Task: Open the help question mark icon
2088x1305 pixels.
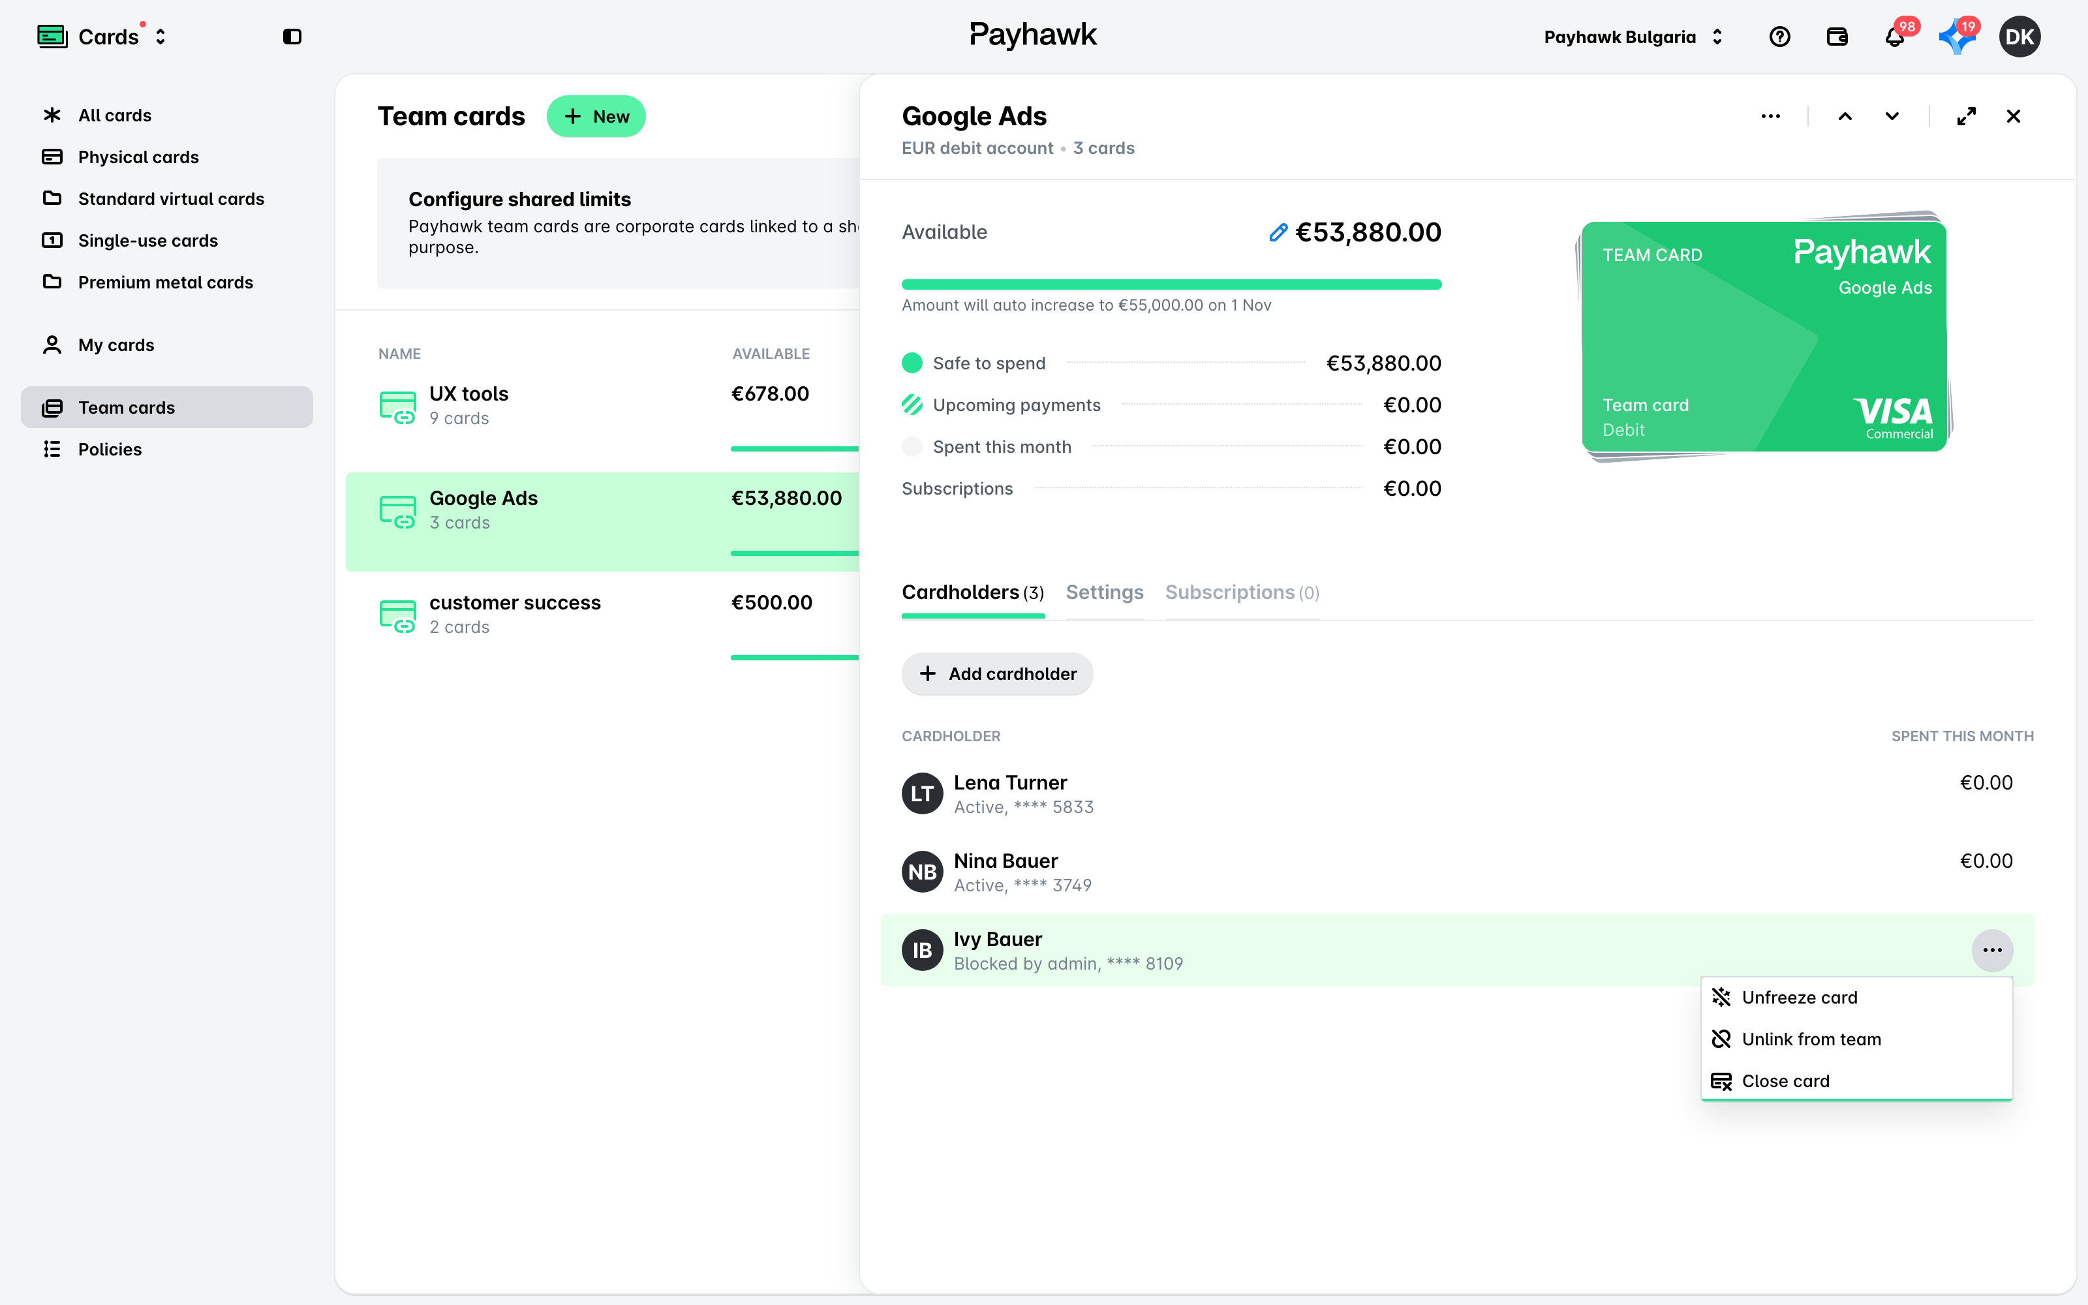Action: coord(1779,37)
